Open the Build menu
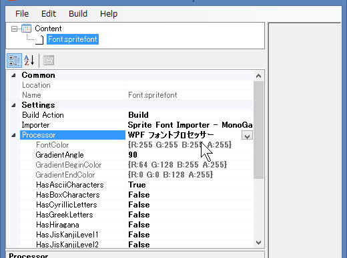 click(78, 14)
